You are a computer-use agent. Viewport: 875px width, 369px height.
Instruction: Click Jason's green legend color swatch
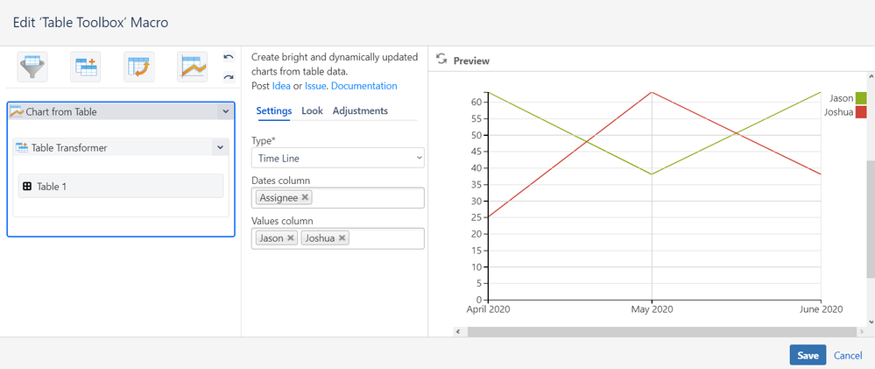tap(861, 98)
